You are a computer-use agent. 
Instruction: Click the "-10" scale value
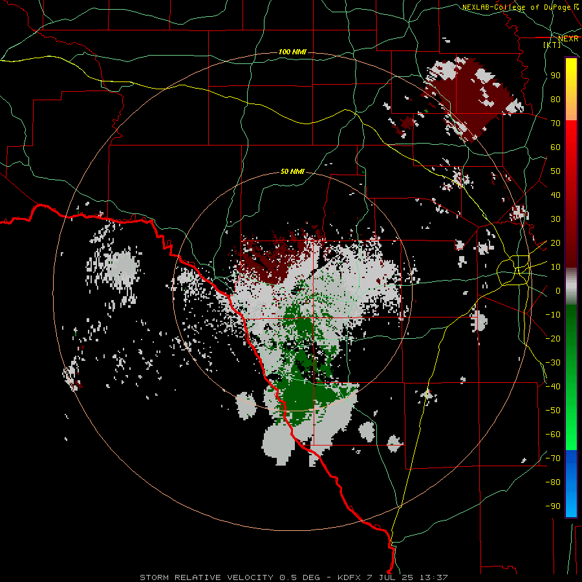tap(553, 315)
